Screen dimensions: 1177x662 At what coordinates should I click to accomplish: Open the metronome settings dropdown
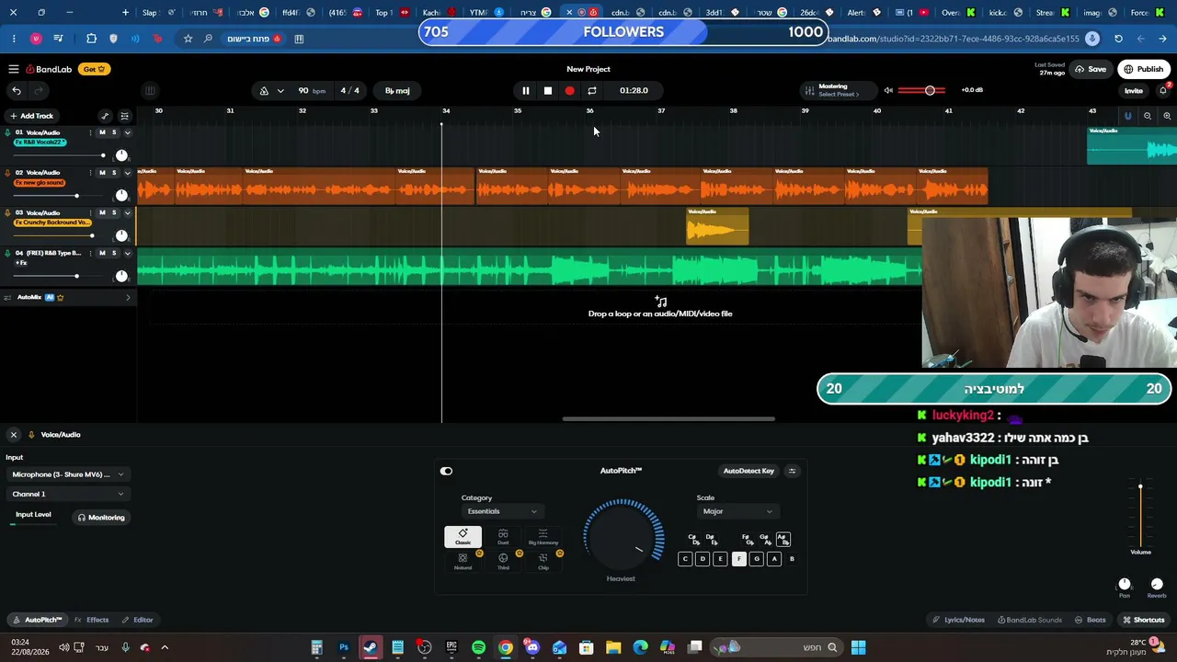pos(280,91)
